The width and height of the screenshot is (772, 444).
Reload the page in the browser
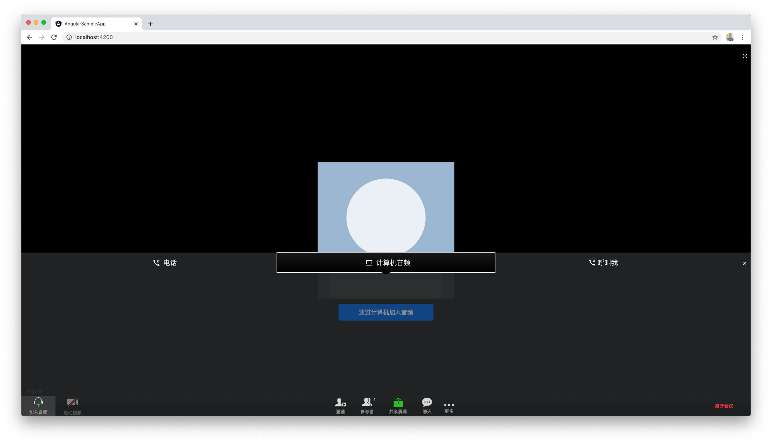[54, 37]
